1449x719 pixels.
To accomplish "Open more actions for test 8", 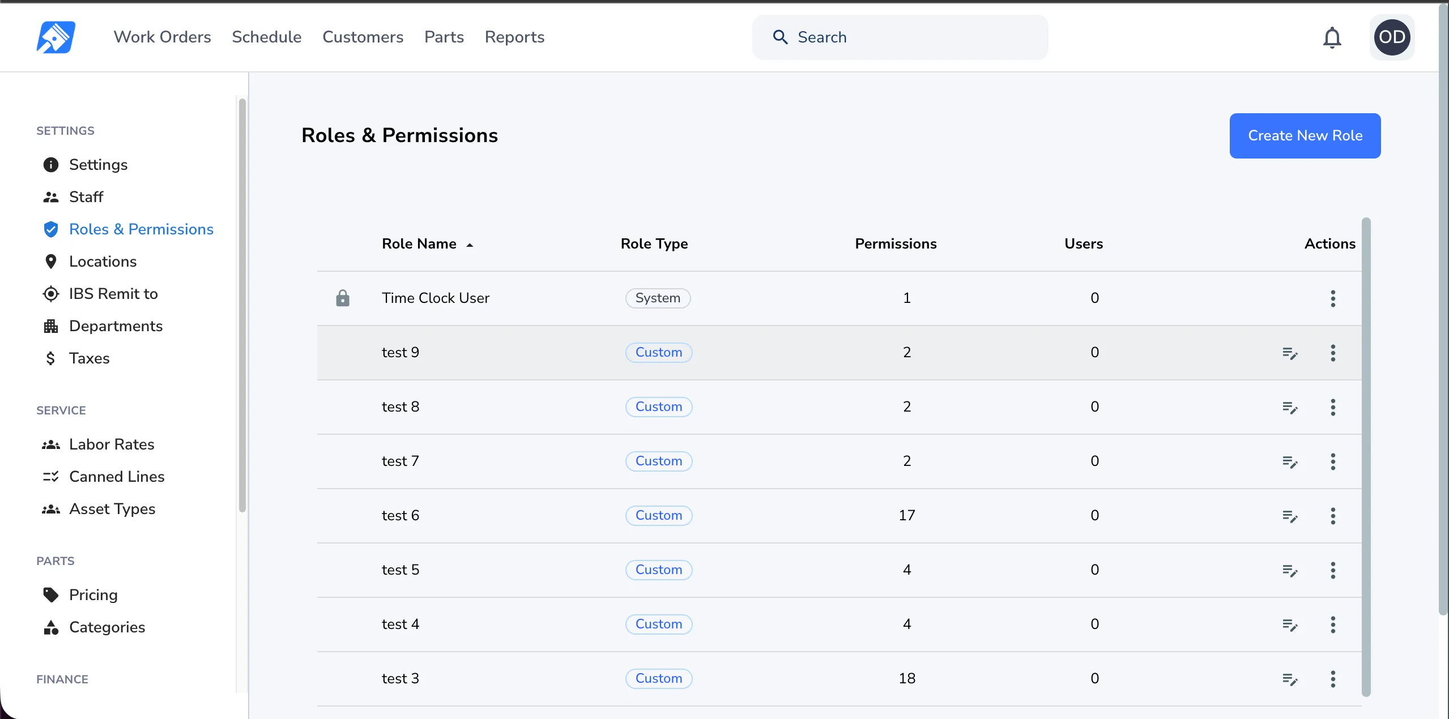I will (1333, 407).
